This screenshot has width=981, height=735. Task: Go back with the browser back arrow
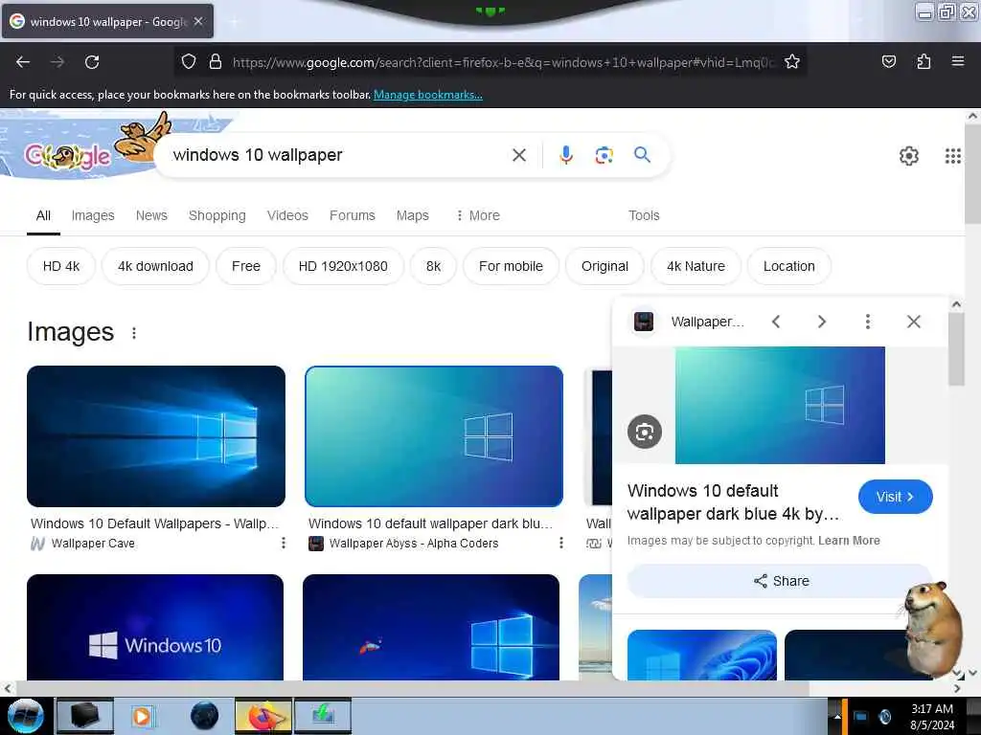pos(23,62)
